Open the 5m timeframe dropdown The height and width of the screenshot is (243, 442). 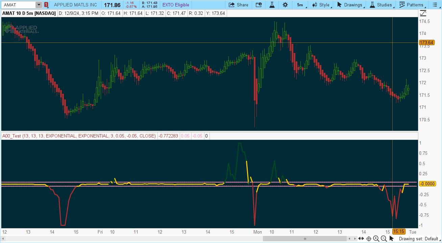[301, 5]
